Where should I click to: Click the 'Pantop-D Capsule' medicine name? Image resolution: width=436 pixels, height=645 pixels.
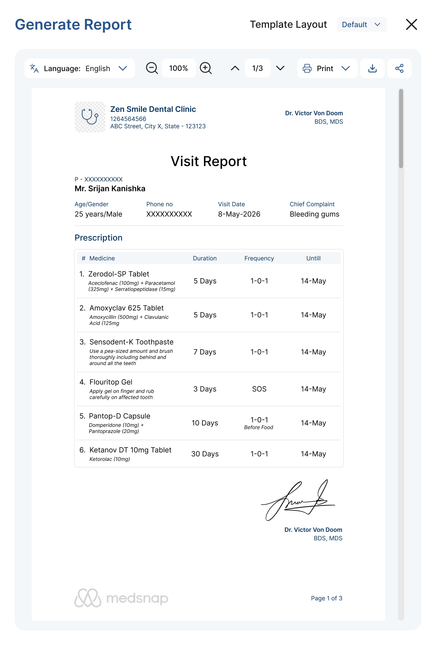click(x=119, y=416)
